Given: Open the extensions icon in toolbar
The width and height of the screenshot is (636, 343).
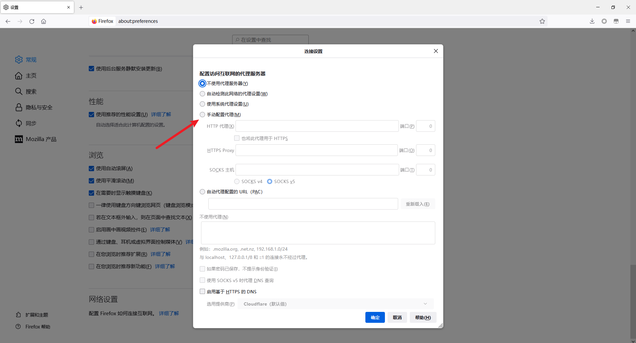Looking at the screenshot, I should pos(616,21).
